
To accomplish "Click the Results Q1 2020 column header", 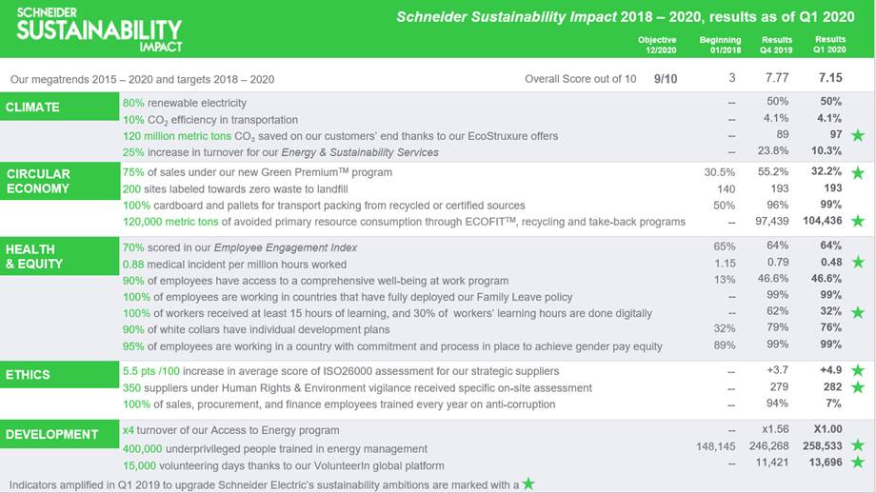I will [829, 45].
